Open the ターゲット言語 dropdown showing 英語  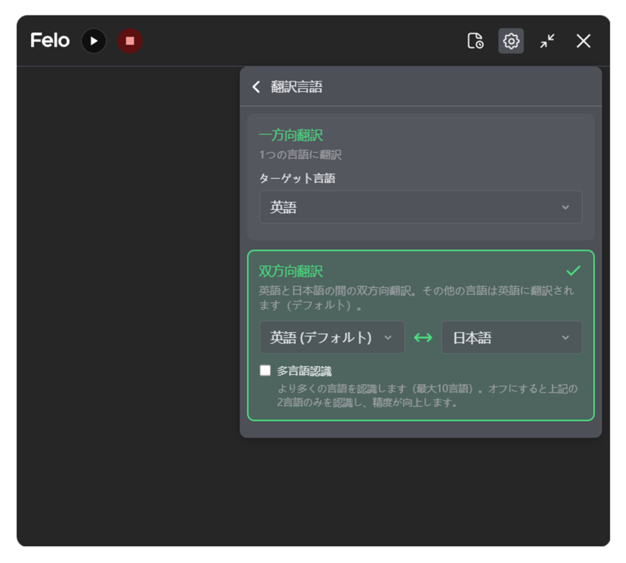tap(421, 208)
